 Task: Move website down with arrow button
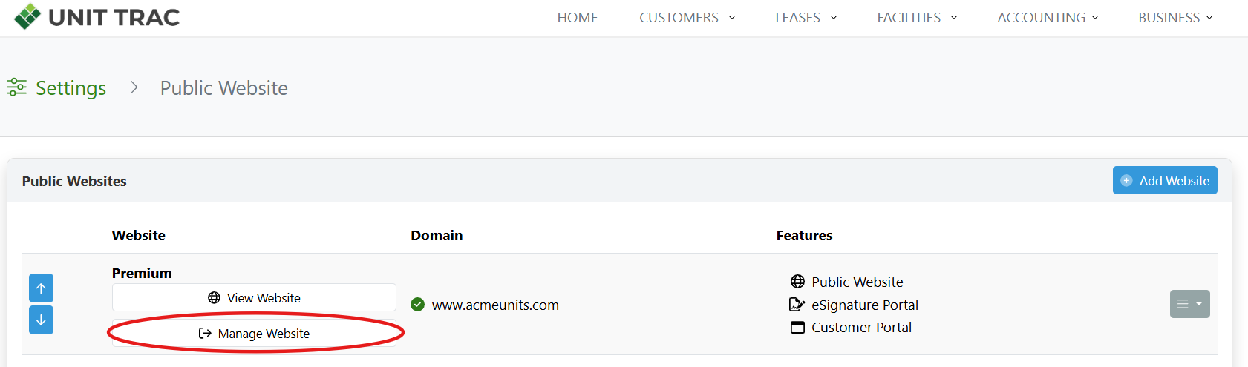point(41,320)
